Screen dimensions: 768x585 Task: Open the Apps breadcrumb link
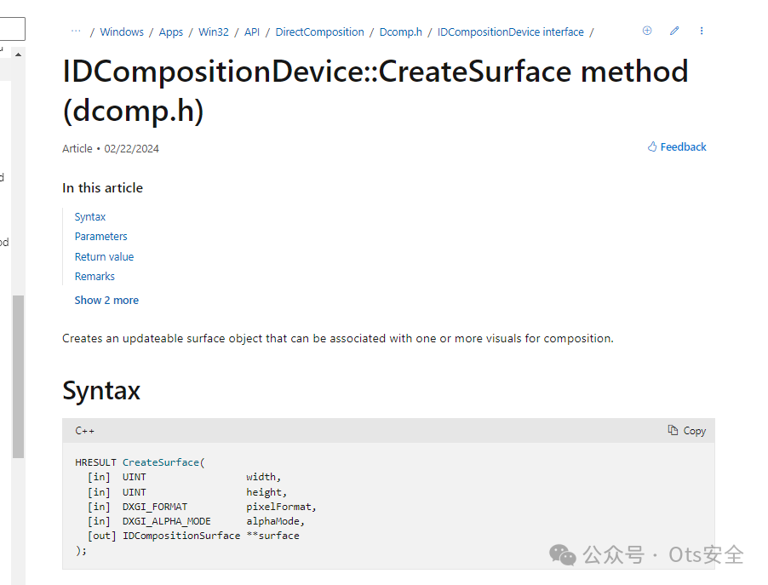tap(171, 32)
